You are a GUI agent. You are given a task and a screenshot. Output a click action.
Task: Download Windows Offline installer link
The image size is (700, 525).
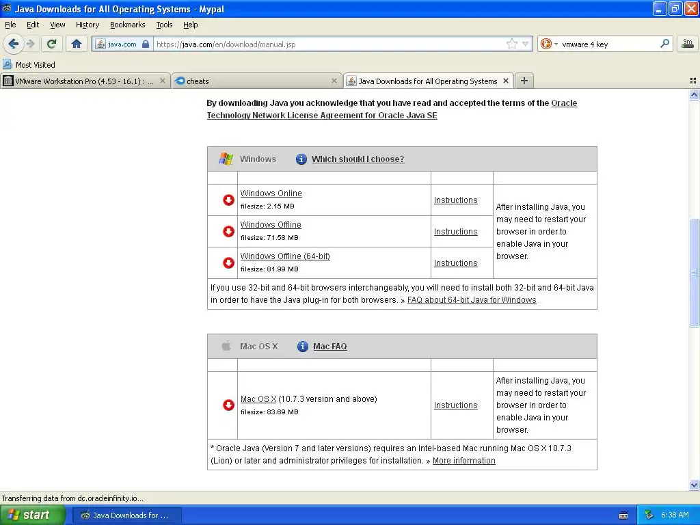[x=271, y=224]
